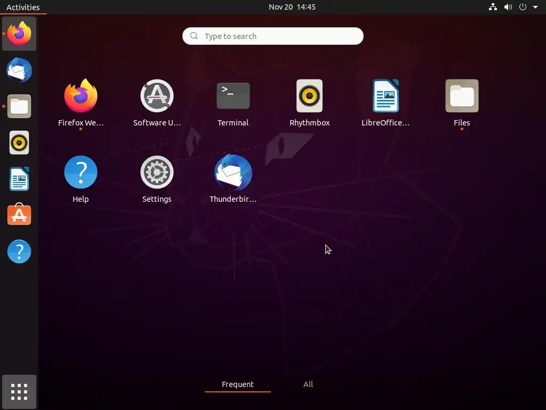Open Settings from app grid
Viewport: 546px width, 410px height.
[x=157, y=179]
